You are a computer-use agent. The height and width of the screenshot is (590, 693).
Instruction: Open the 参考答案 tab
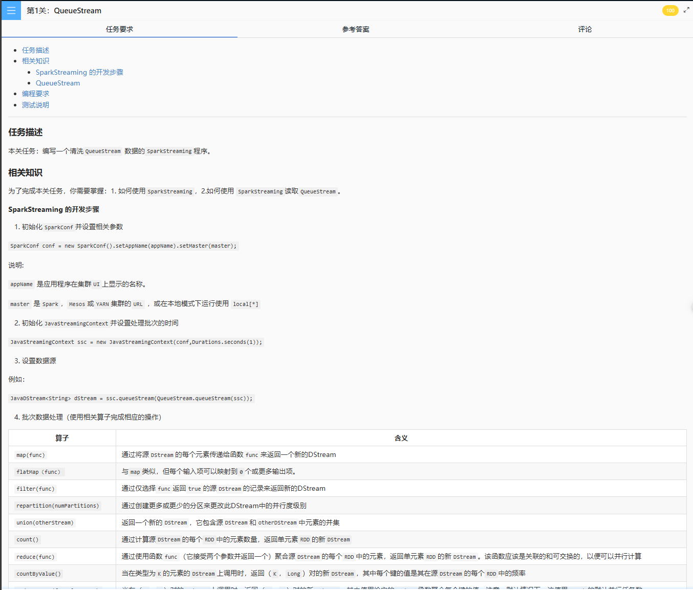[356, 29]
